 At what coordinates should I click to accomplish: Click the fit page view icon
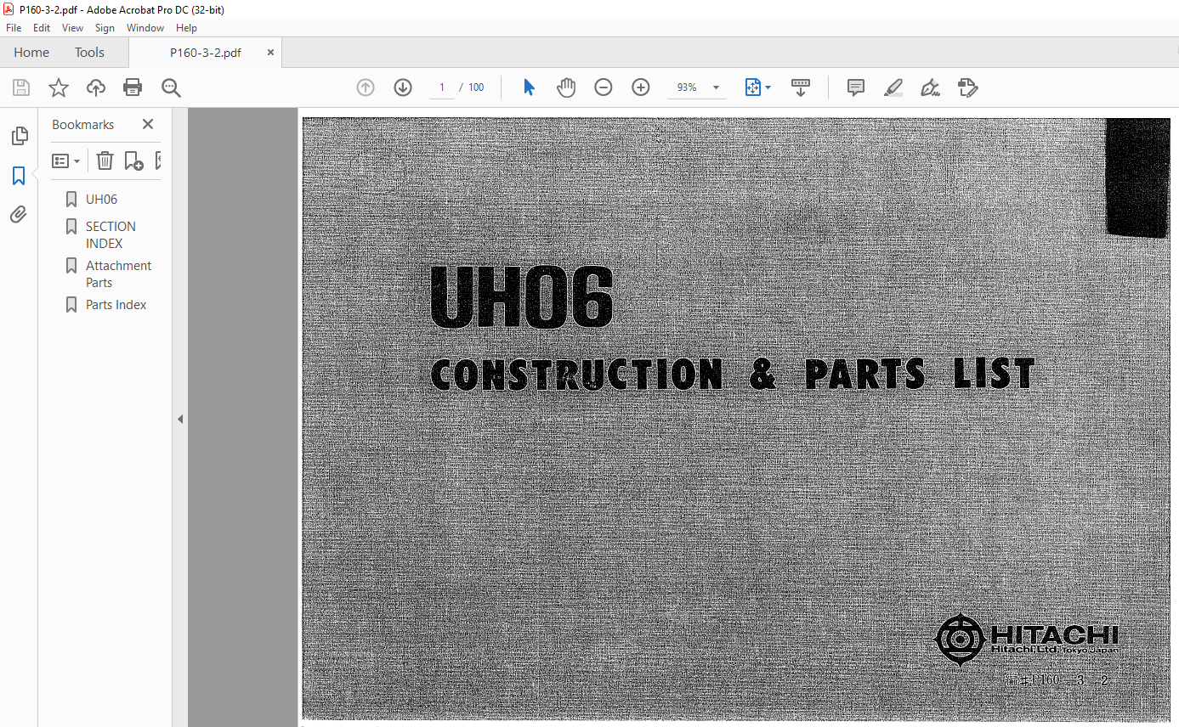[x=752, y=87]
